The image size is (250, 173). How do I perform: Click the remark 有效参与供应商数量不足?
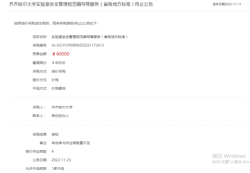pos(71,143)
